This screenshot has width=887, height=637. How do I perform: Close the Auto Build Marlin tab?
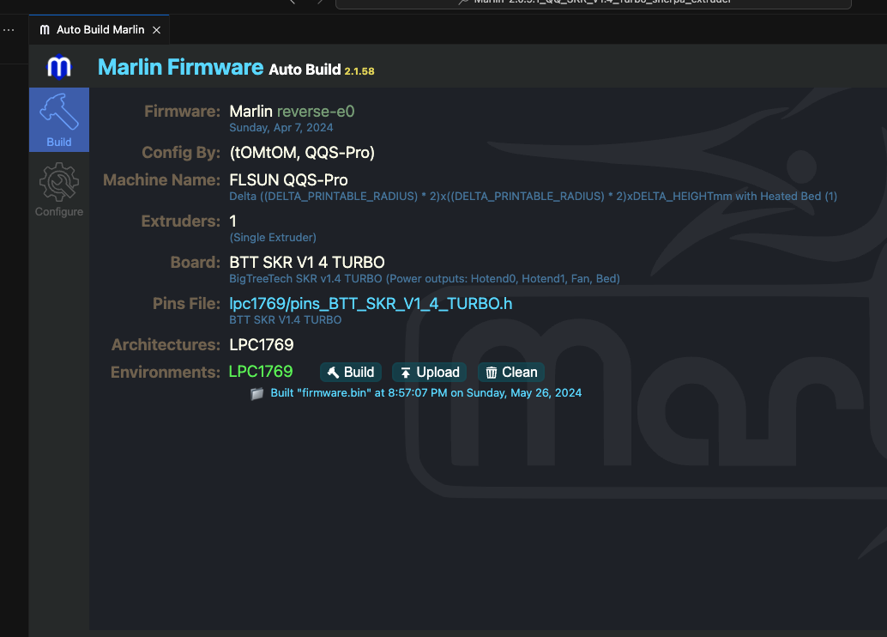(157, 30)
